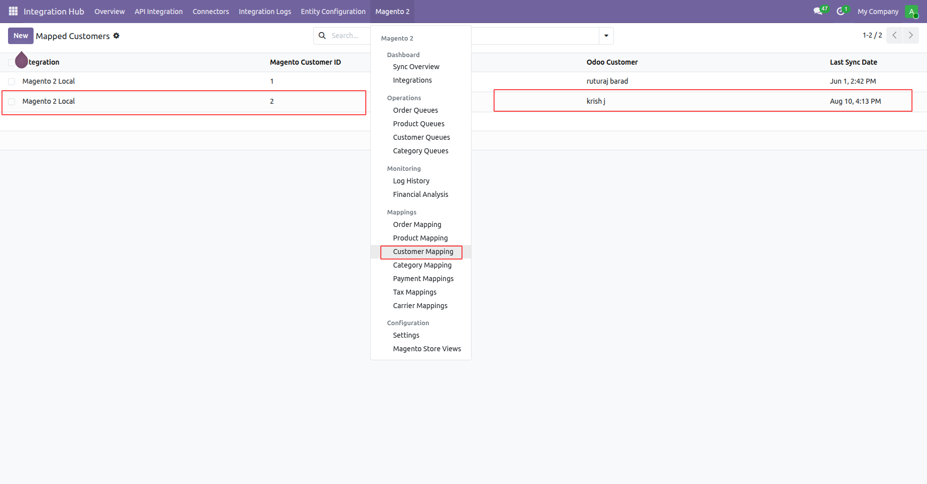Open Category Queues
The image size is (927, 484).
(x=421, y=151)
